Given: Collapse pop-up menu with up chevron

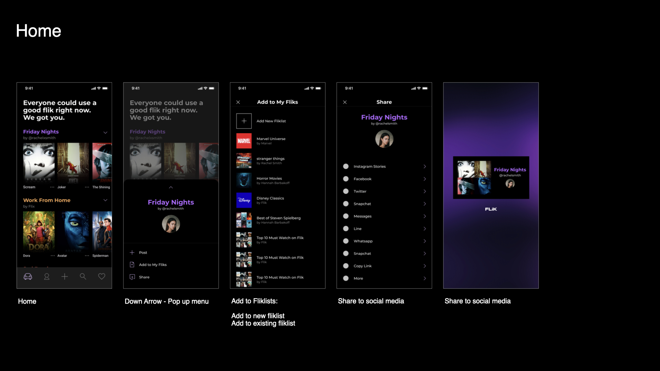Looking at the screenshot, I should pyautogui.click(x=171, y=188).
